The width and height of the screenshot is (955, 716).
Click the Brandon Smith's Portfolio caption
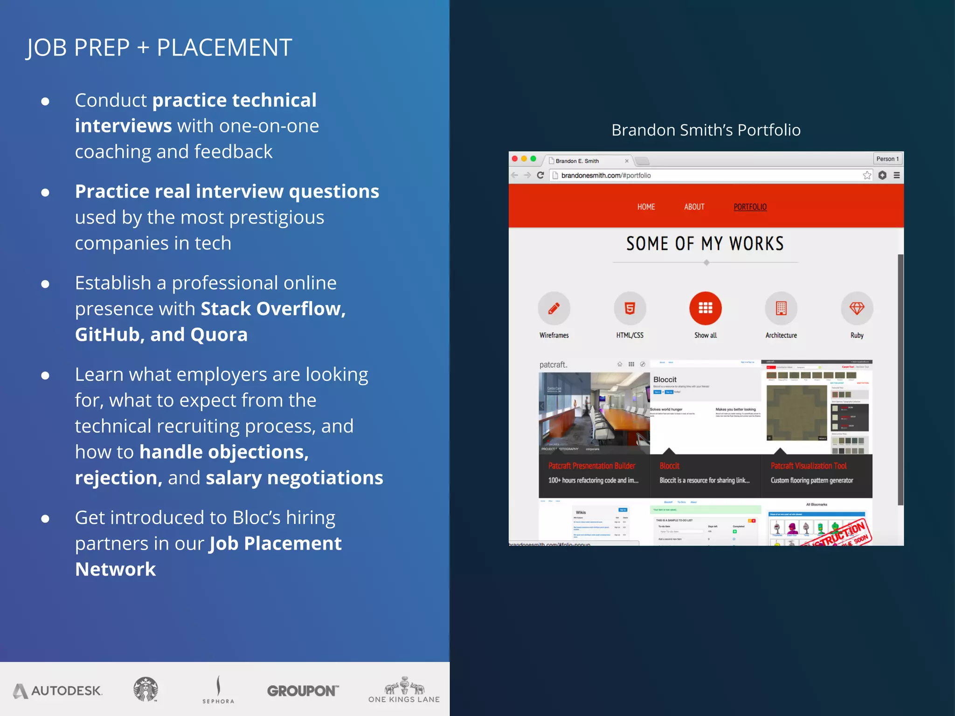tap(706, 130)
